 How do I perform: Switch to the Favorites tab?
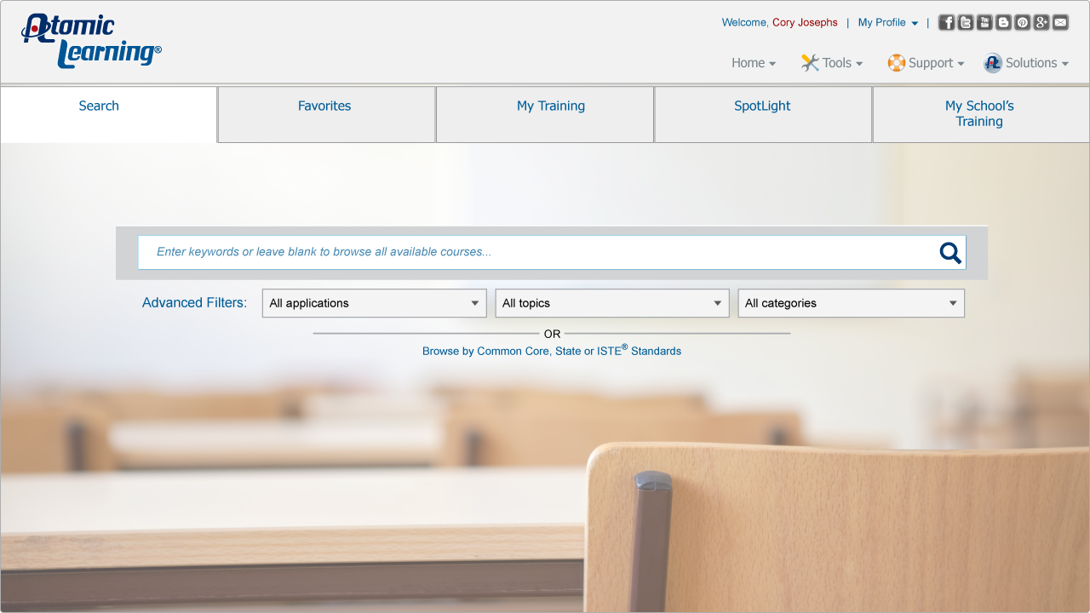pos(324,106)
